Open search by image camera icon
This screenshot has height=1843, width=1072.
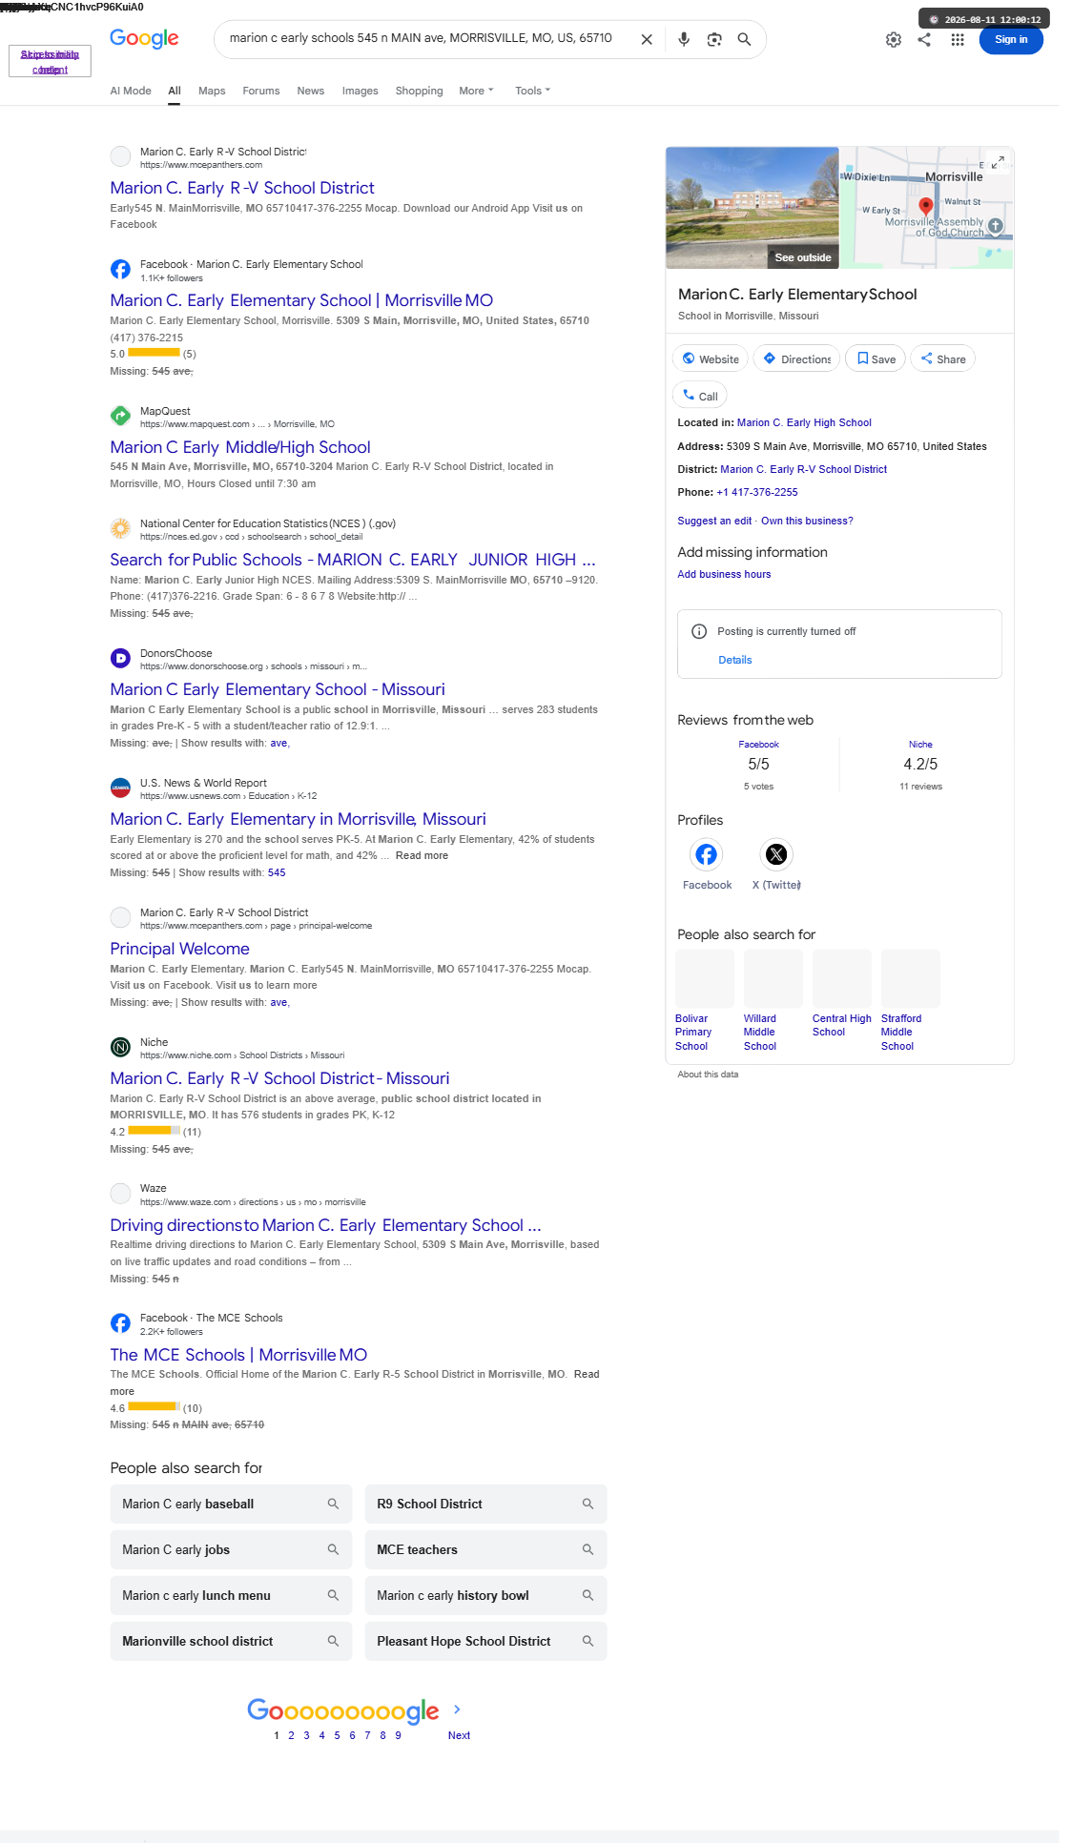point(714,39)
